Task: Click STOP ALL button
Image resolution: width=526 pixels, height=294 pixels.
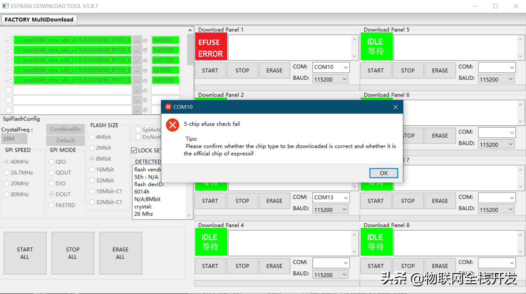Action: pos(73,253)
